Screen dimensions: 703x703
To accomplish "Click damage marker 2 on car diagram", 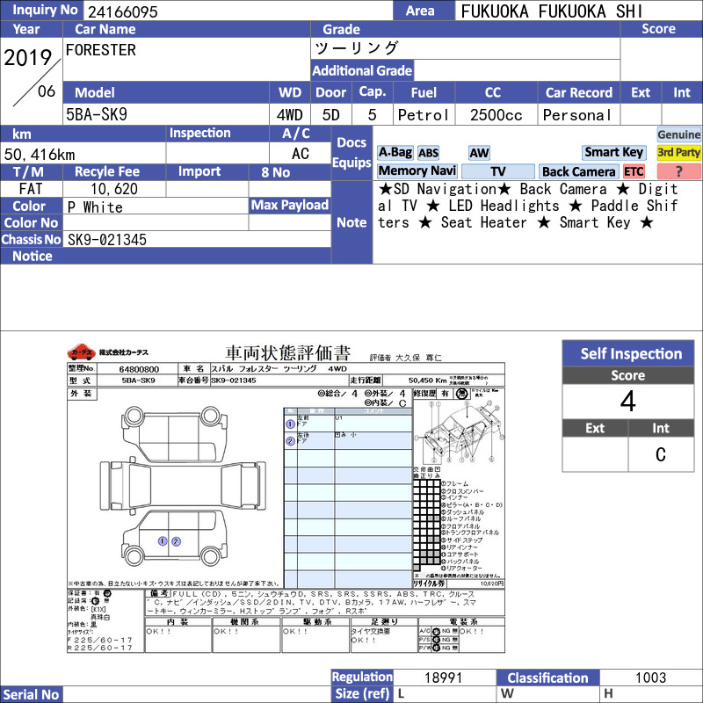I will click(x=177, y=541).
